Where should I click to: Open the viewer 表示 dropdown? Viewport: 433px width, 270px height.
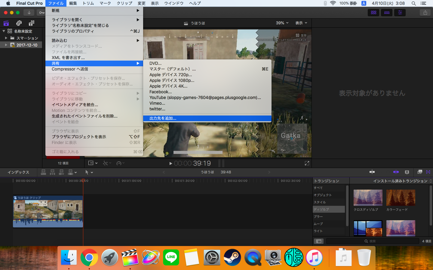click(x=301, y=23)
